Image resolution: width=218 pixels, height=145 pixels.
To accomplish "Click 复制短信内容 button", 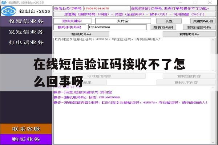I will (189, 76).
